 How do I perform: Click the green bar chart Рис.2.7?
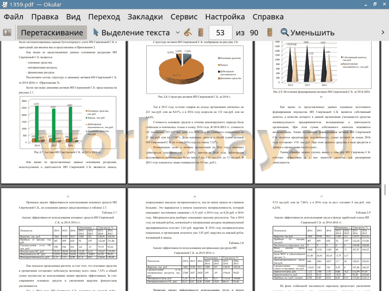(x=68, y=123)
